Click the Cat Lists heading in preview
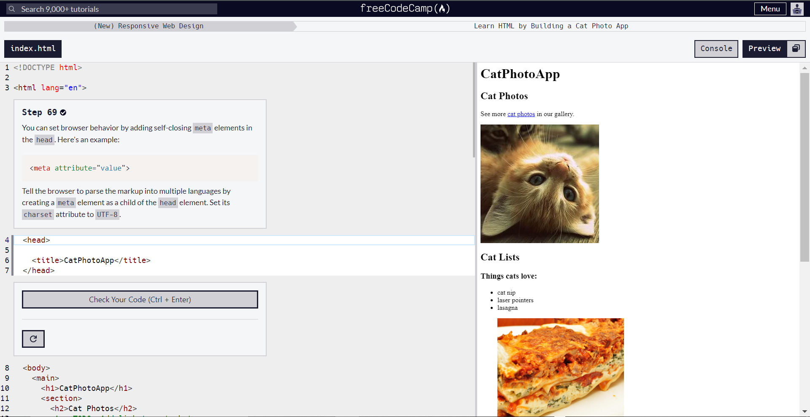This screenshot has width=810, height=417. (x=500, y=257)
